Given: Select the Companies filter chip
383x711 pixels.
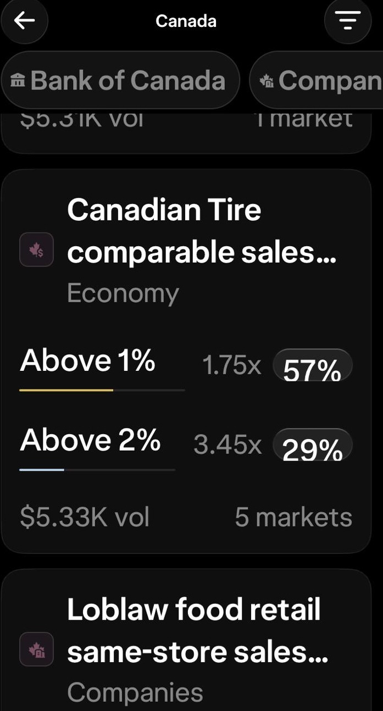Looking at the screenshot, I should tap(317, 80).
